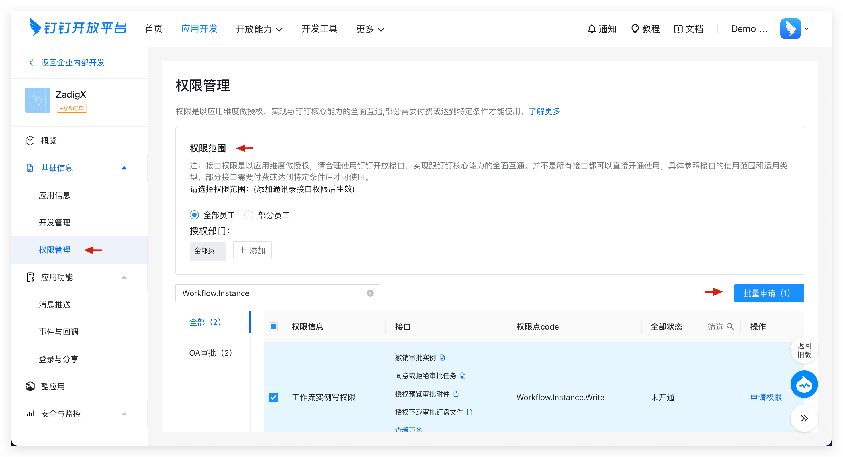
Task: Open document icon beside 撤销审批实例
Action: click(x=443, y=357)
